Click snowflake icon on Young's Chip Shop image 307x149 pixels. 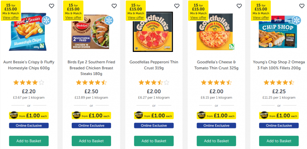point(297,20)
